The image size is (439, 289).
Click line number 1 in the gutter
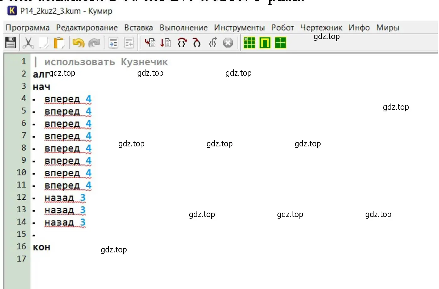[x=24, y=61]
